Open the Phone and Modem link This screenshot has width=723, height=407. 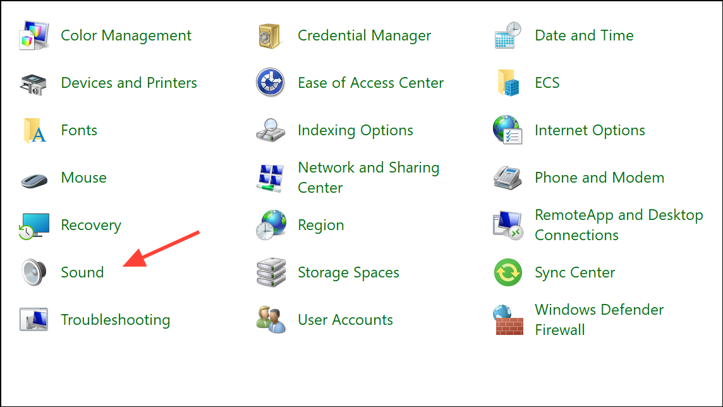click(x=599, y=178)
